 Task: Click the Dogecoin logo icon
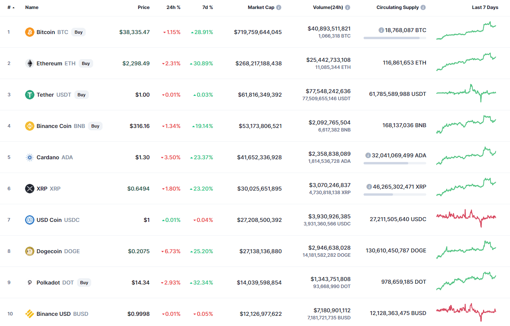[30, 251]
